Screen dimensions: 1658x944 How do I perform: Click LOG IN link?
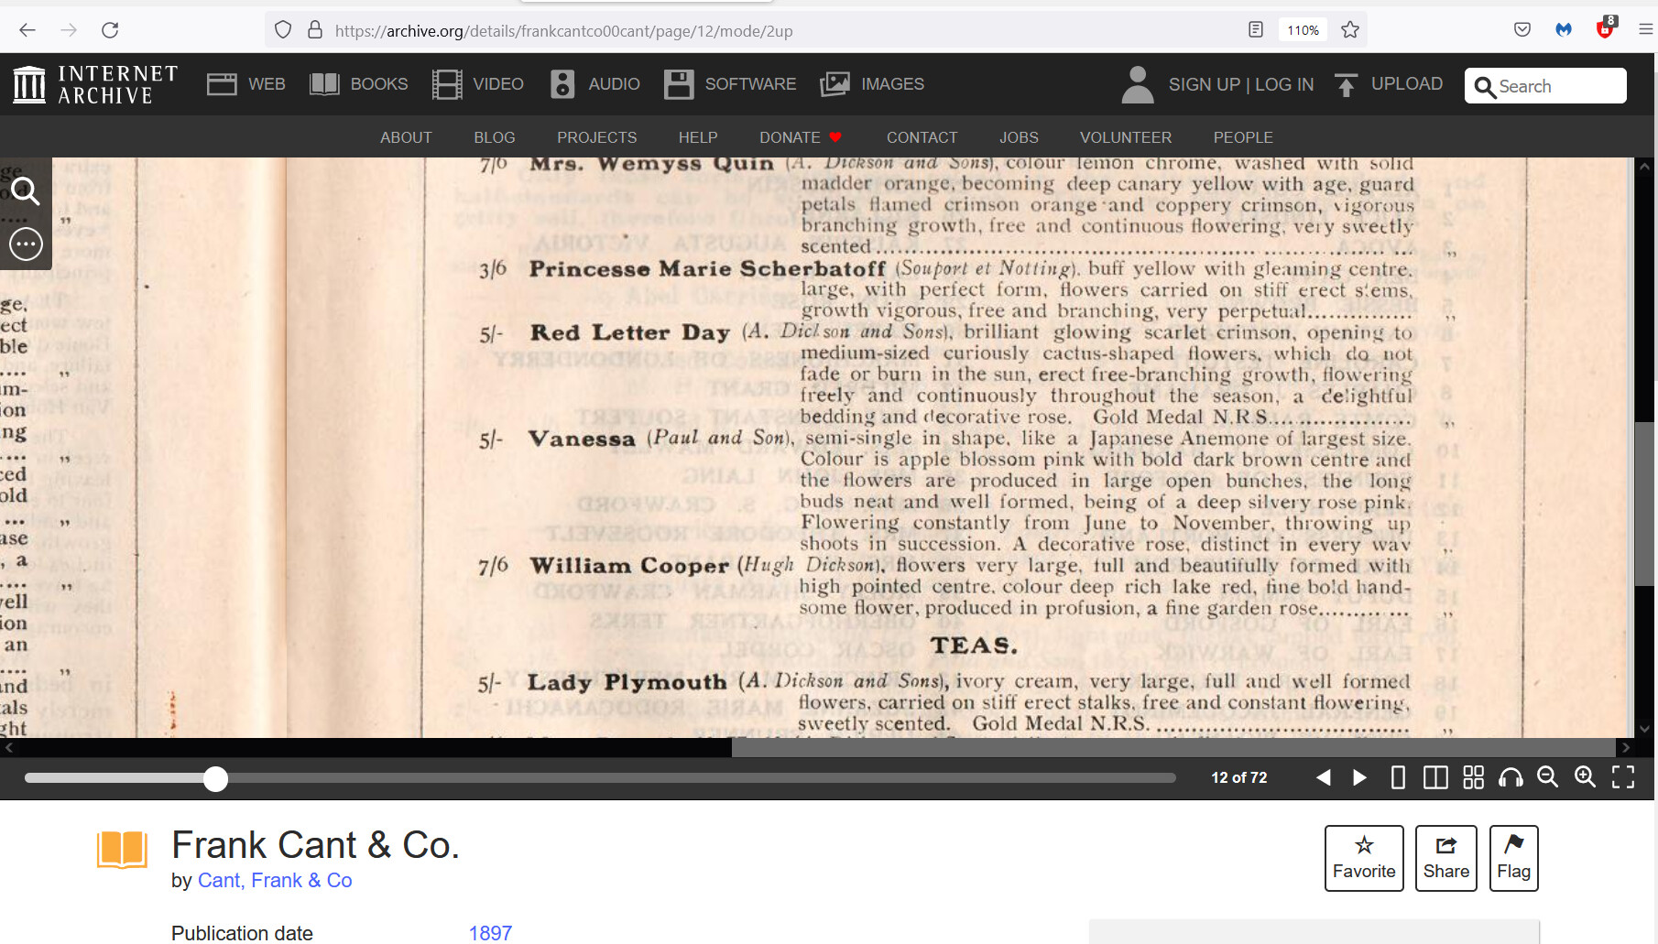[x=1284, y=84]
